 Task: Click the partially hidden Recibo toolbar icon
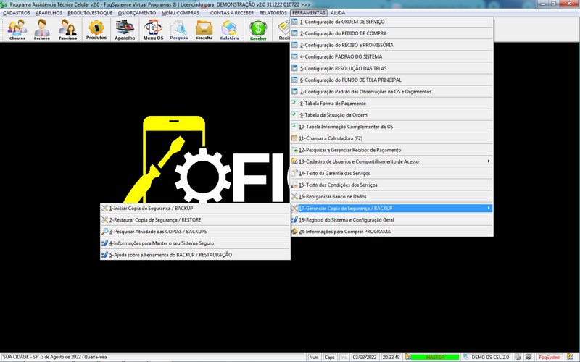(284, 30)
